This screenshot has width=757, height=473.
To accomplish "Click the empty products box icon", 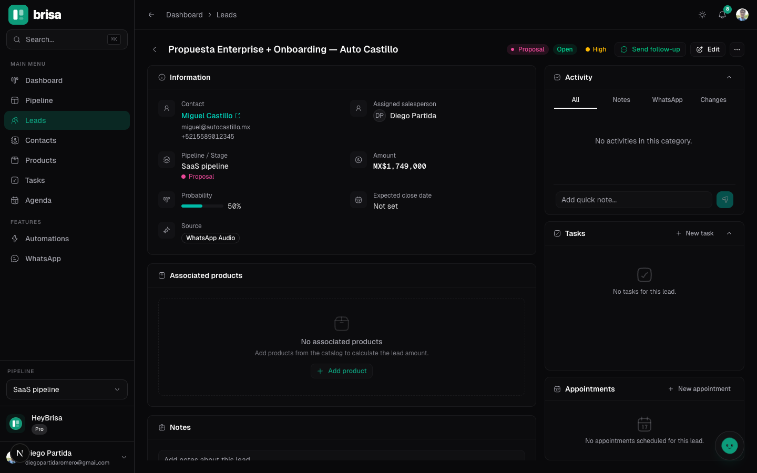I will pyautogui.click(x=342, y=323).
